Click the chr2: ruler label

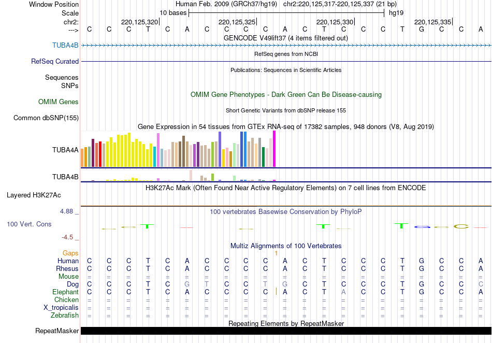pos(71,22)
